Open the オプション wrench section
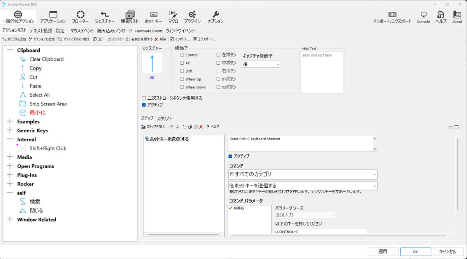 tap(216, 17)
